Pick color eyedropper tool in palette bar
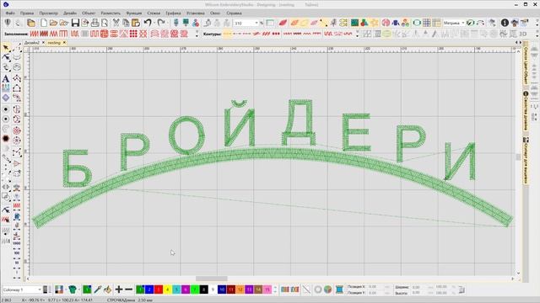Image resolution: width=540 pixels, height=303 pixels. tap(98, 290)
